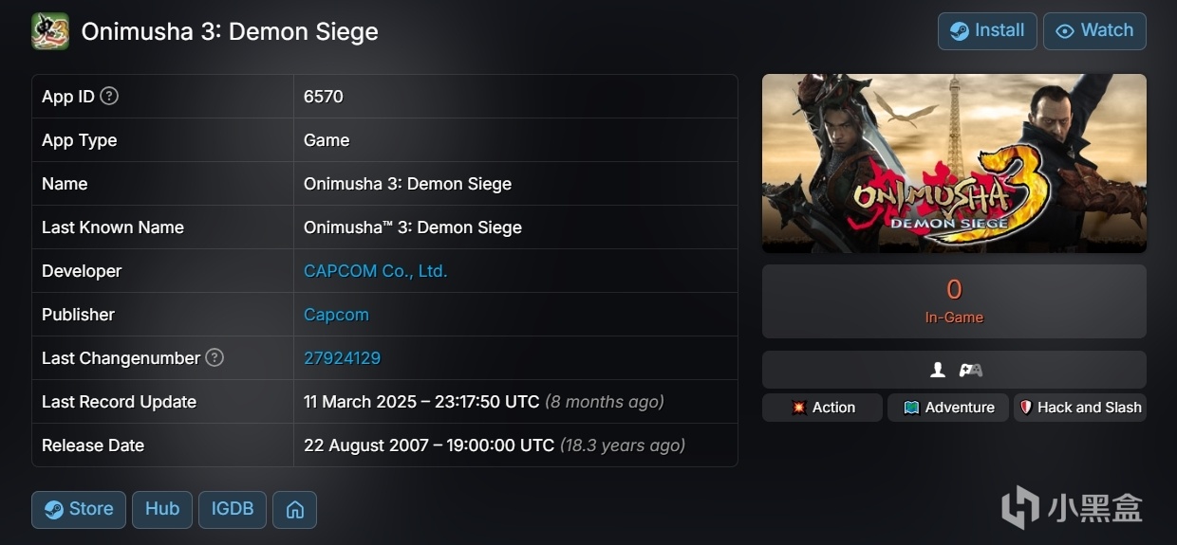The width and height of the screenshot is (1177, 545).
Task: Click the Onimusha game icon beside title
Action: click(x=49, y=31)
